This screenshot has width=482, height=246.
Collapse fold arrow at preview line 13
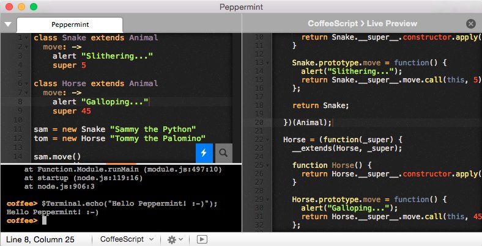[267, 63]
